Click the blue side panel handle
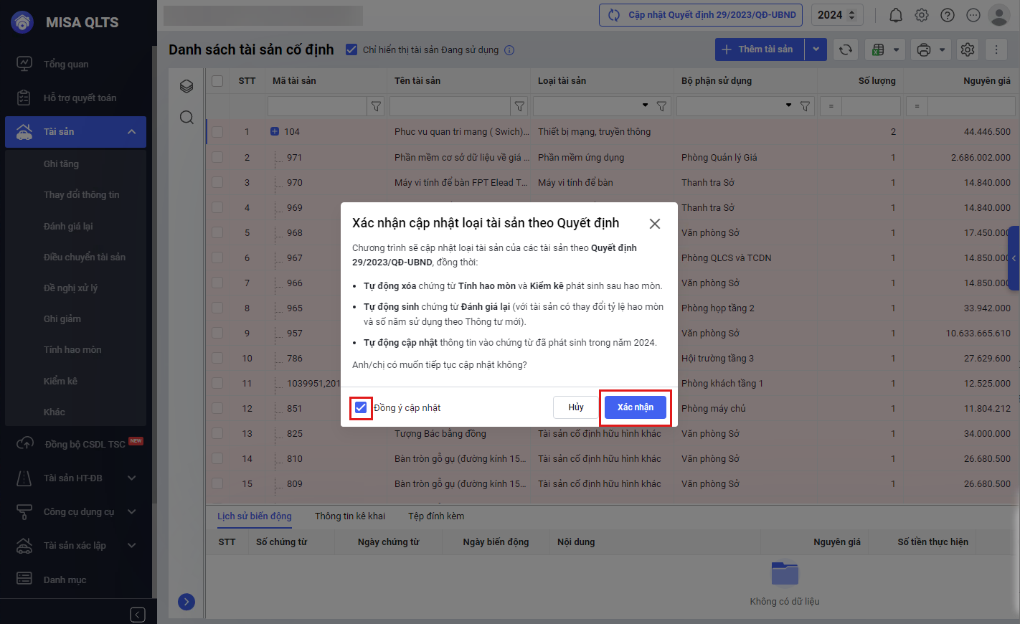Image resolution: width=1020 pixels, height=624 pixels. [x=1014, y=258]
